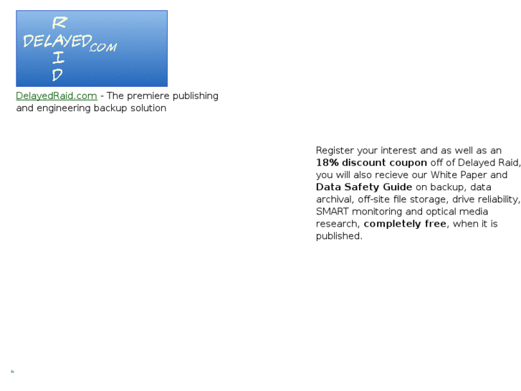Click the bold "completely free" text
521x391 pixels.
pyautogui.click(x=405, y=224)
